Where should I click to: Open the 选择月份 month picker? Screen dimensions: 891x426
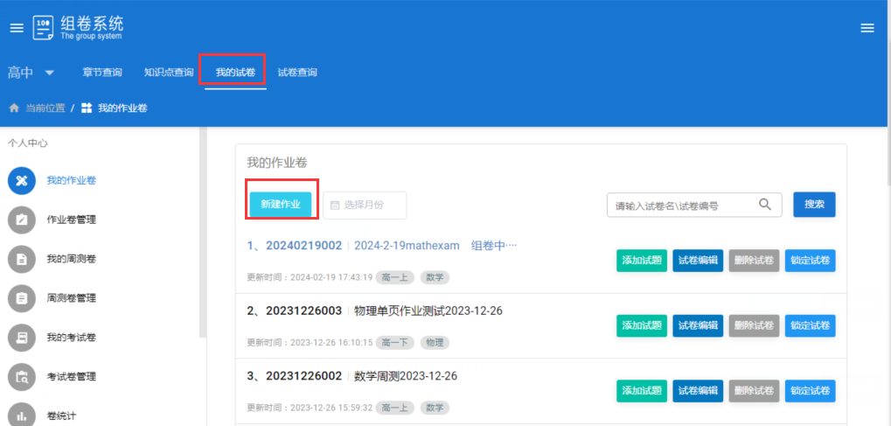pos(365,205)
